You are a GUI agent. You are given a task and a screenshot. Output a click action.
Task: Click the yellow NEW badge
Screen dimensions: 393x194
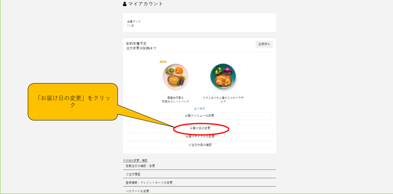pyautogui.click(x=163, y=62)
